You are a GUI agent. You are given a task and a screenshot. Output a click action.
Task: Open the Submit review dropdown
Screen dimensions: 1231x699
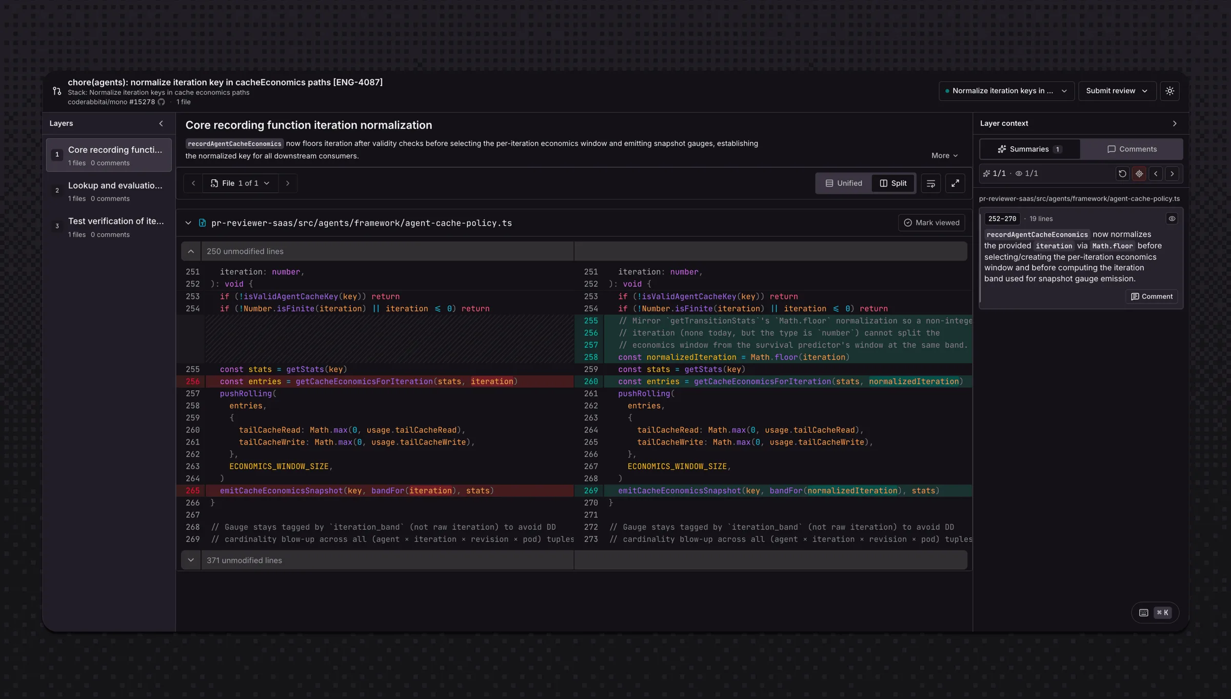[1117, 91]
